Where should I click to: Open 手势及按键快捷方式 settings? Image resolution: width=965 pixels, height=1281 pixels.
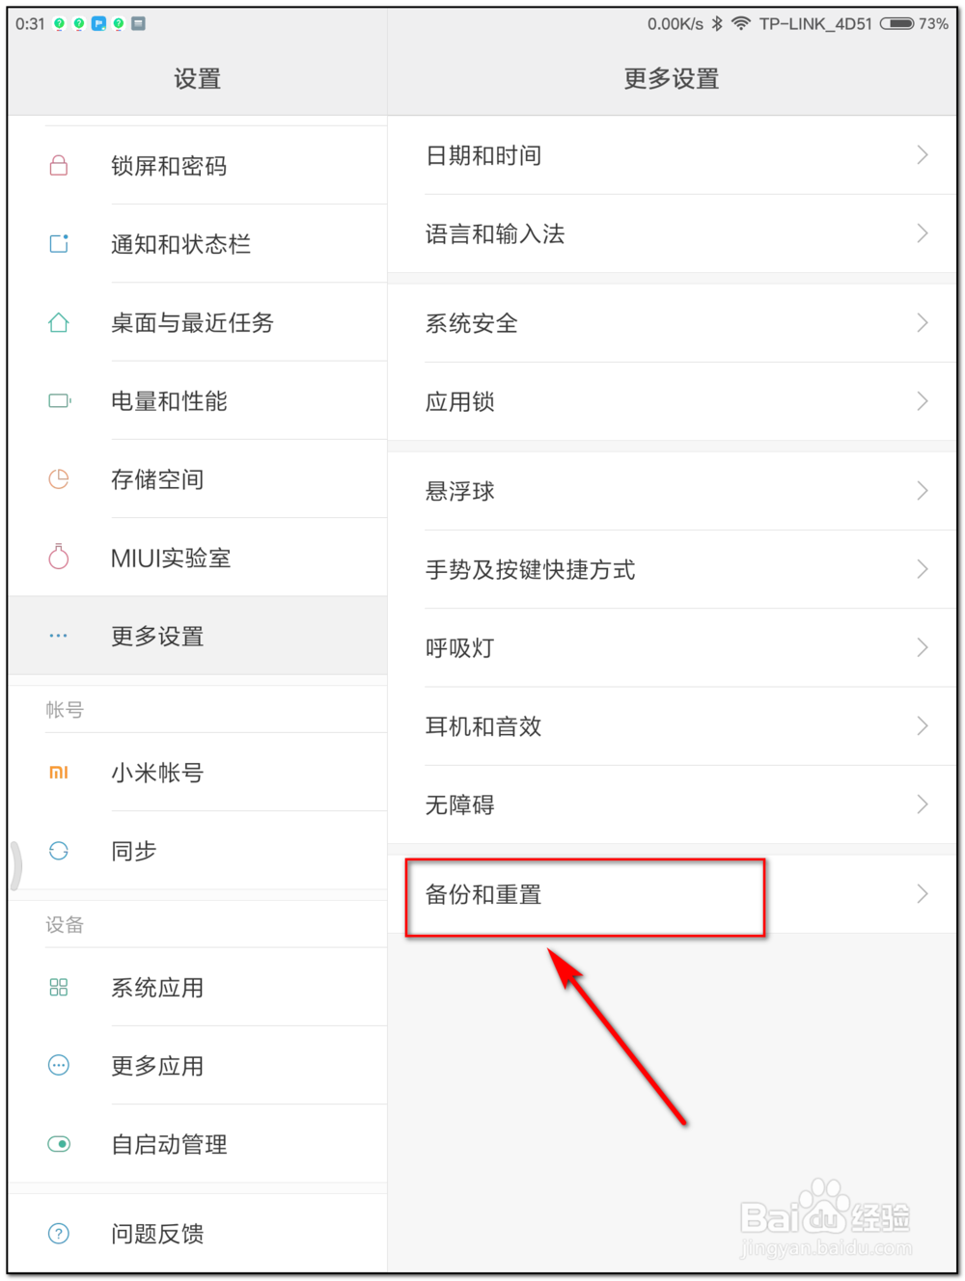coord(530,570)
